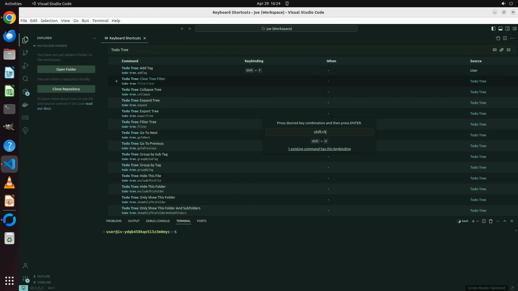
Task: Toggle Sort by Precedence in shortcuts
Action: pyautogui.click(x=502, y=50)
